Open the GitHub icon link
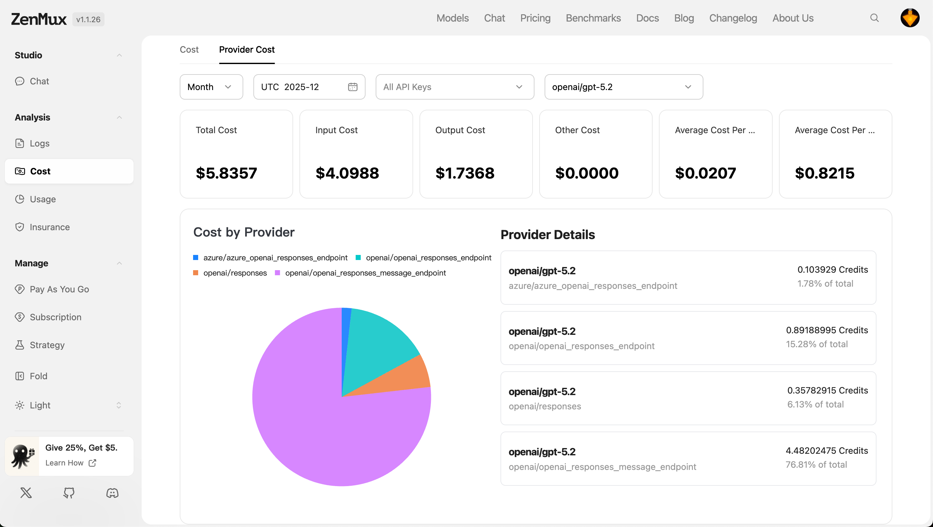This screenshot has width=933, height=527. [69, 493]
